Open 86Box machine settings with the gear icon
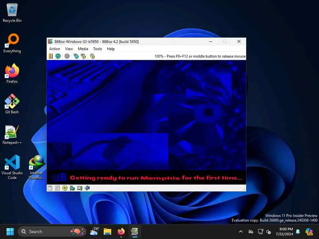Screen dimensions: 319x239 92,56
